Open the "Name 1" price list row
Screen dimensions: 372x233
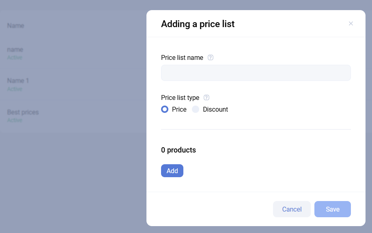tap(18, 80)
